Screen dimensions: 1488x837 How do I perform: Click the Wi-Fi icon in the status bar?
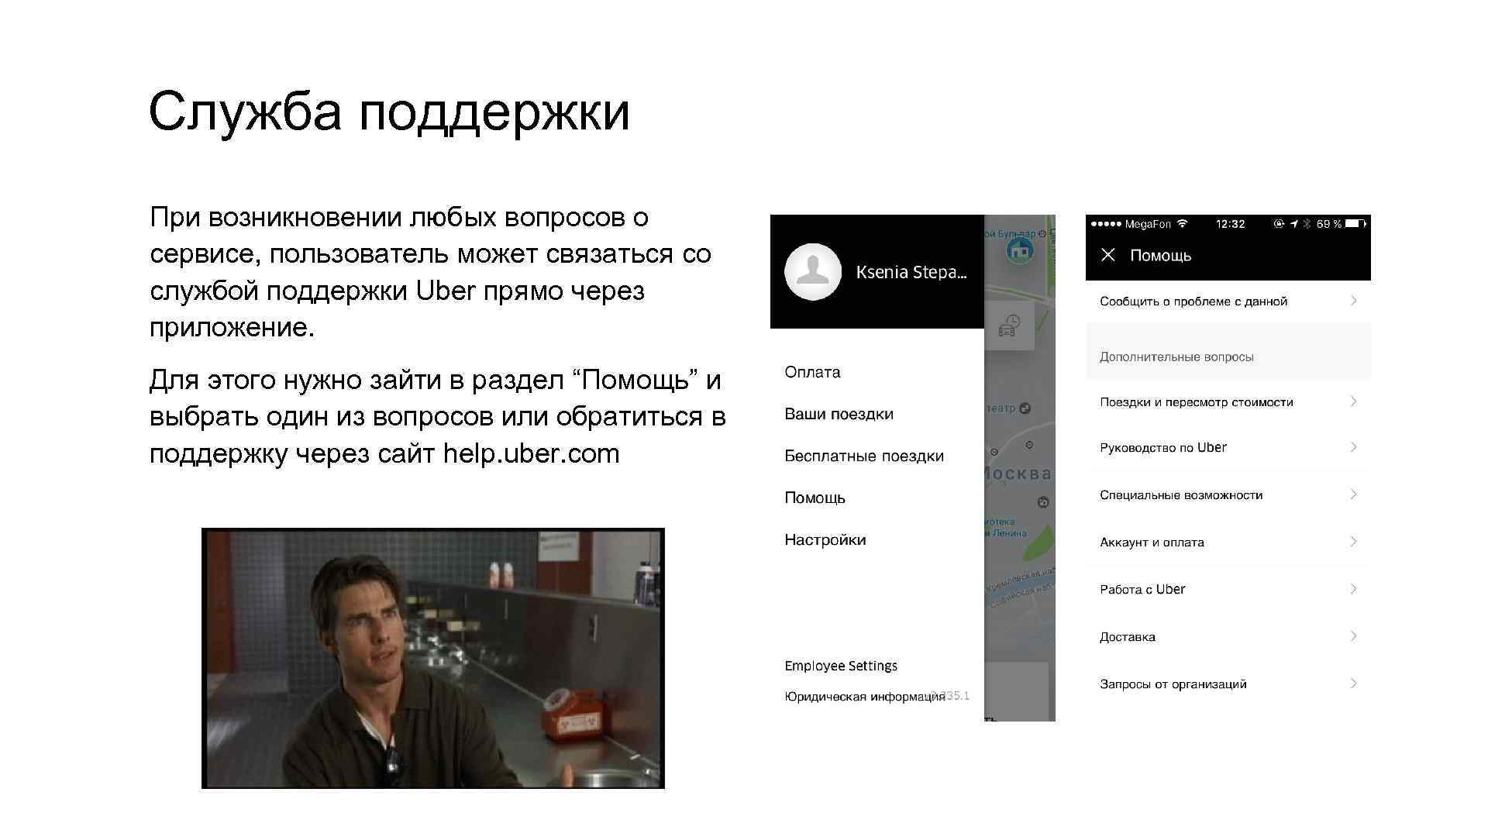pyautogui.click(x=1182, y=223)
